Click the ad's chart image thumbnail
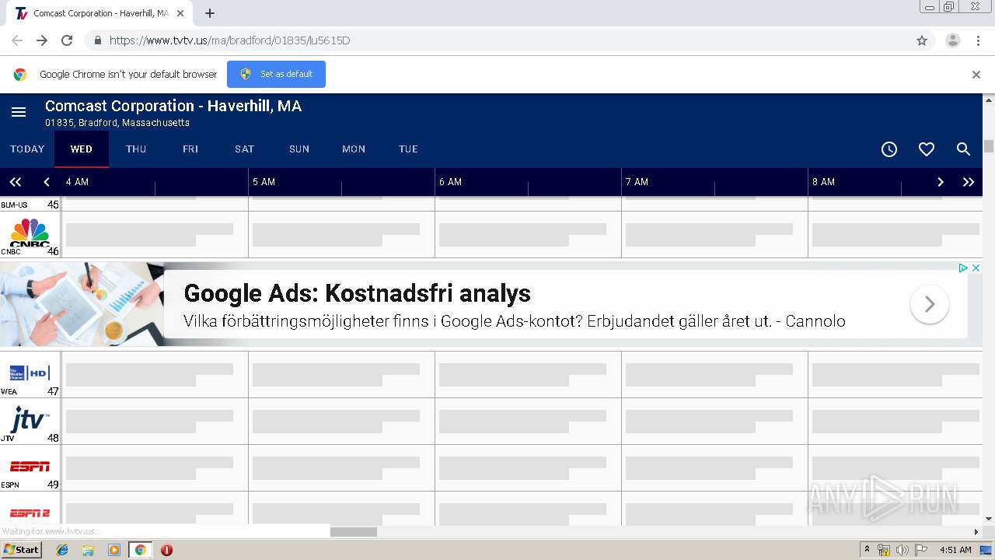995x560 pixels. [82, 303]
